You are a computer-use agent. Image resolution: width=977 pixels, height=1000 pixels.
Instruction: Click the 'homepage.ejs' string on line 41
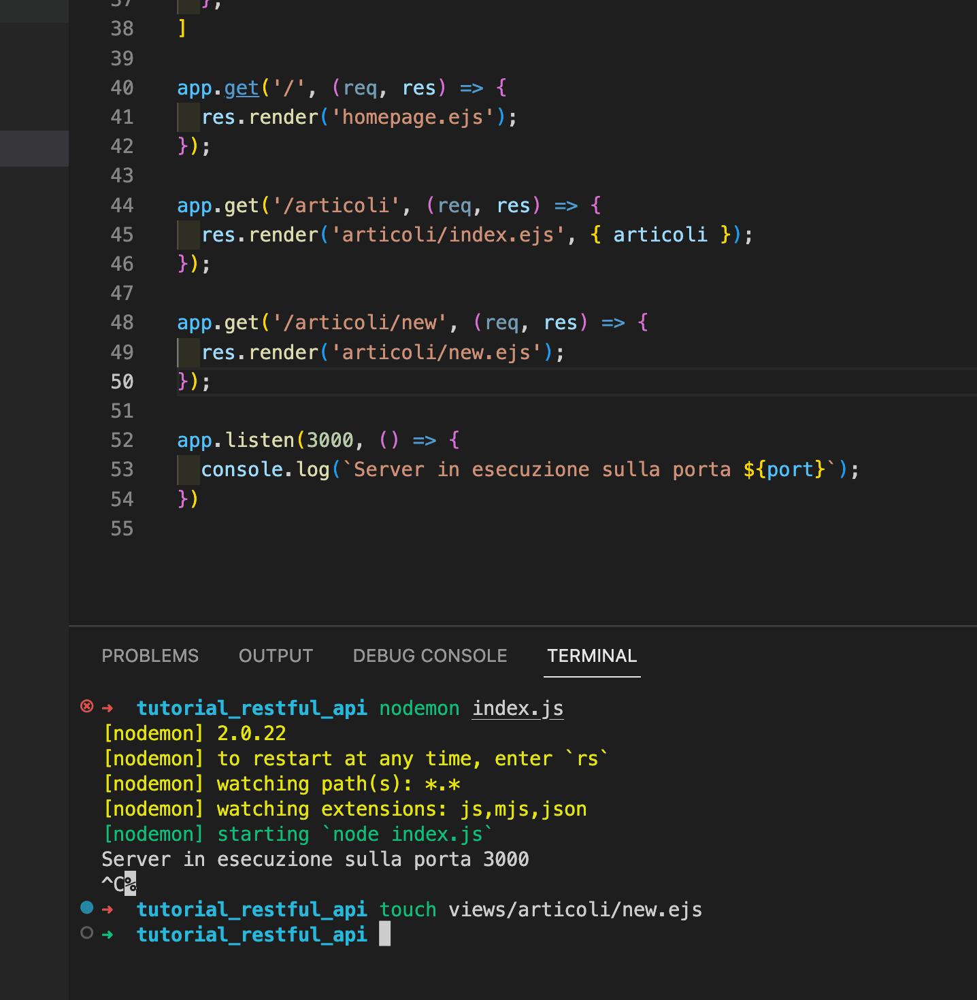click(412, 117)
